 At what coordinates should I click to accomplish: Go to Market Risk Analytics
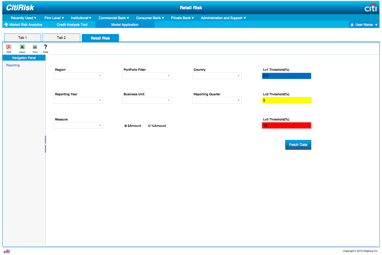(x=25, y=25)
